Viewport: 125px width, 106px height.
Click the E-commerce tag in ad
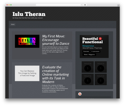point(95,51)
